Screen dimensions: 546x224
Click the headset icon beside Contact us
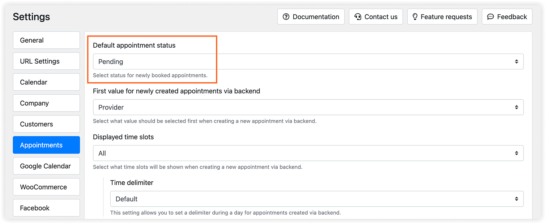pos(358,17)
